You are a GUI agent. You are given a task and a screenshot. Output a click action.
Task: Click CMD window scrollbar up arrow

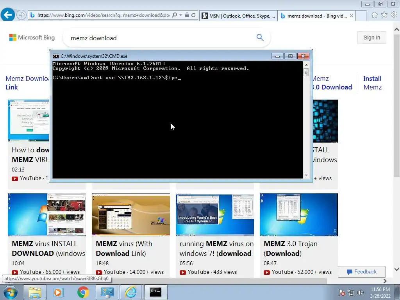coord(306,64)
